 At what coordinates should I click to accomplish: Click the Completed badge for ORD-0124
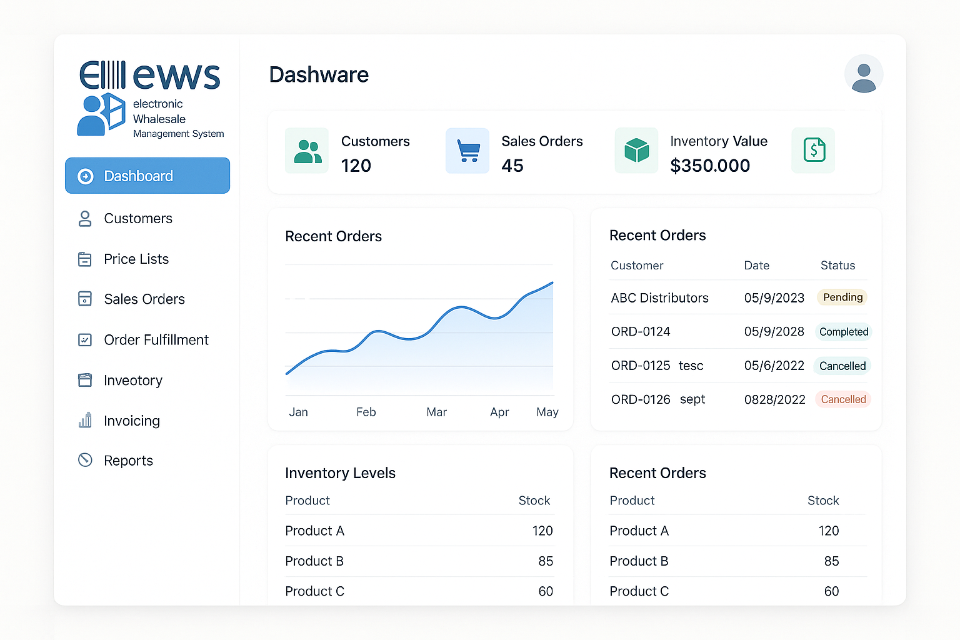[x=843, y=332]
